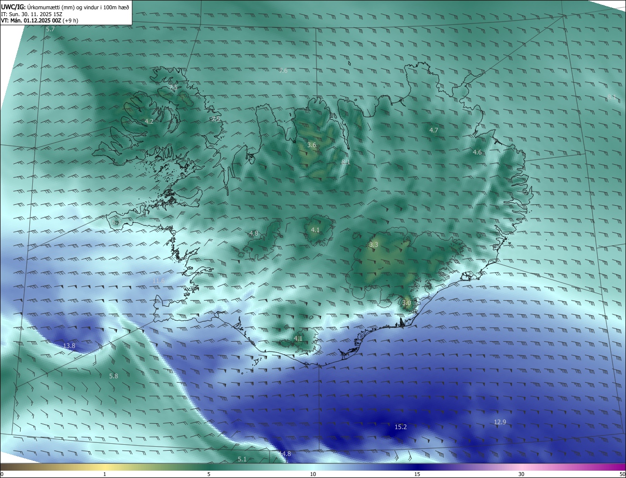Click the 5.7 value near the top-left corner
Viewport: 626px width, 478px height.
pyautogui.click(x=50, y=29)
